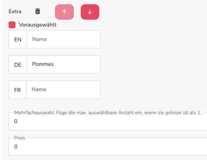Click the Extra heading label
Viewport: 207px width, 160px height.
click(x=15, y=12)
